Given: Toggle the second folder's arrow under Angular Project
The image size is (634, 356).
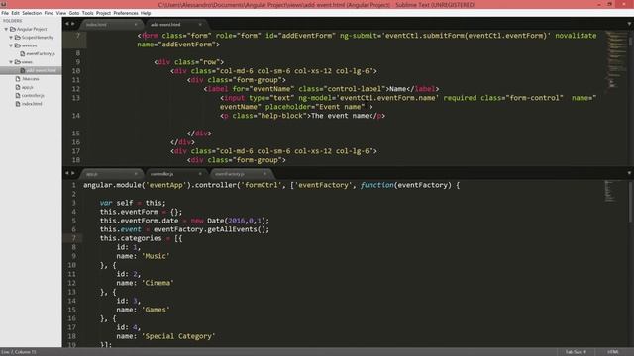Looking at the screenshot, I should (x=11, y=45).
